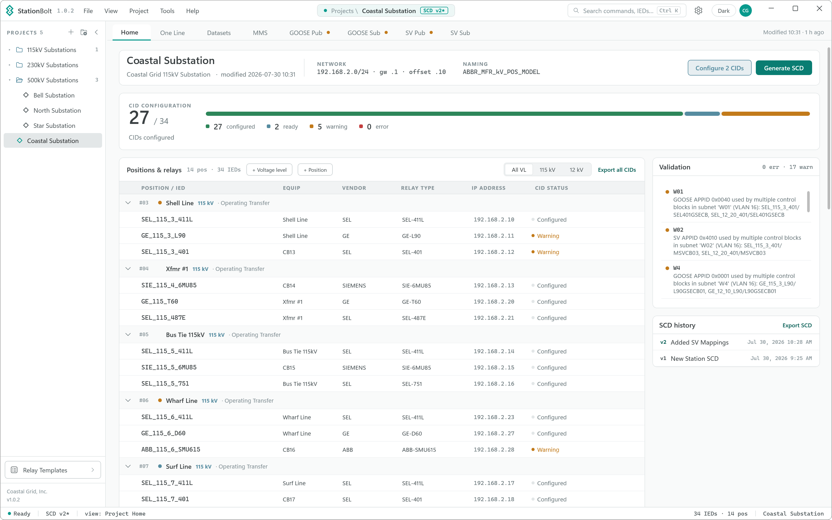Collapse position #07 Surf Line

click(128, 466)
